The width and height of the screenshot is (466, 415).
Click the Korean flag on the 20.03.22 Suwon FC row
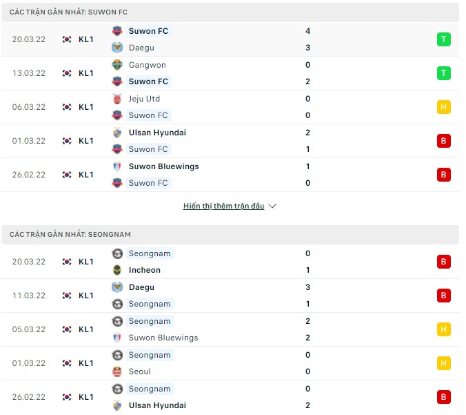coord(67,39)
